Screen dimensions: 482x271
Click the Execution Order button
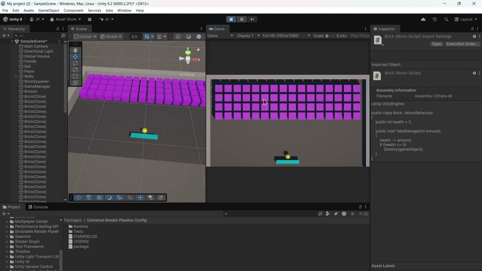(462, 44)
